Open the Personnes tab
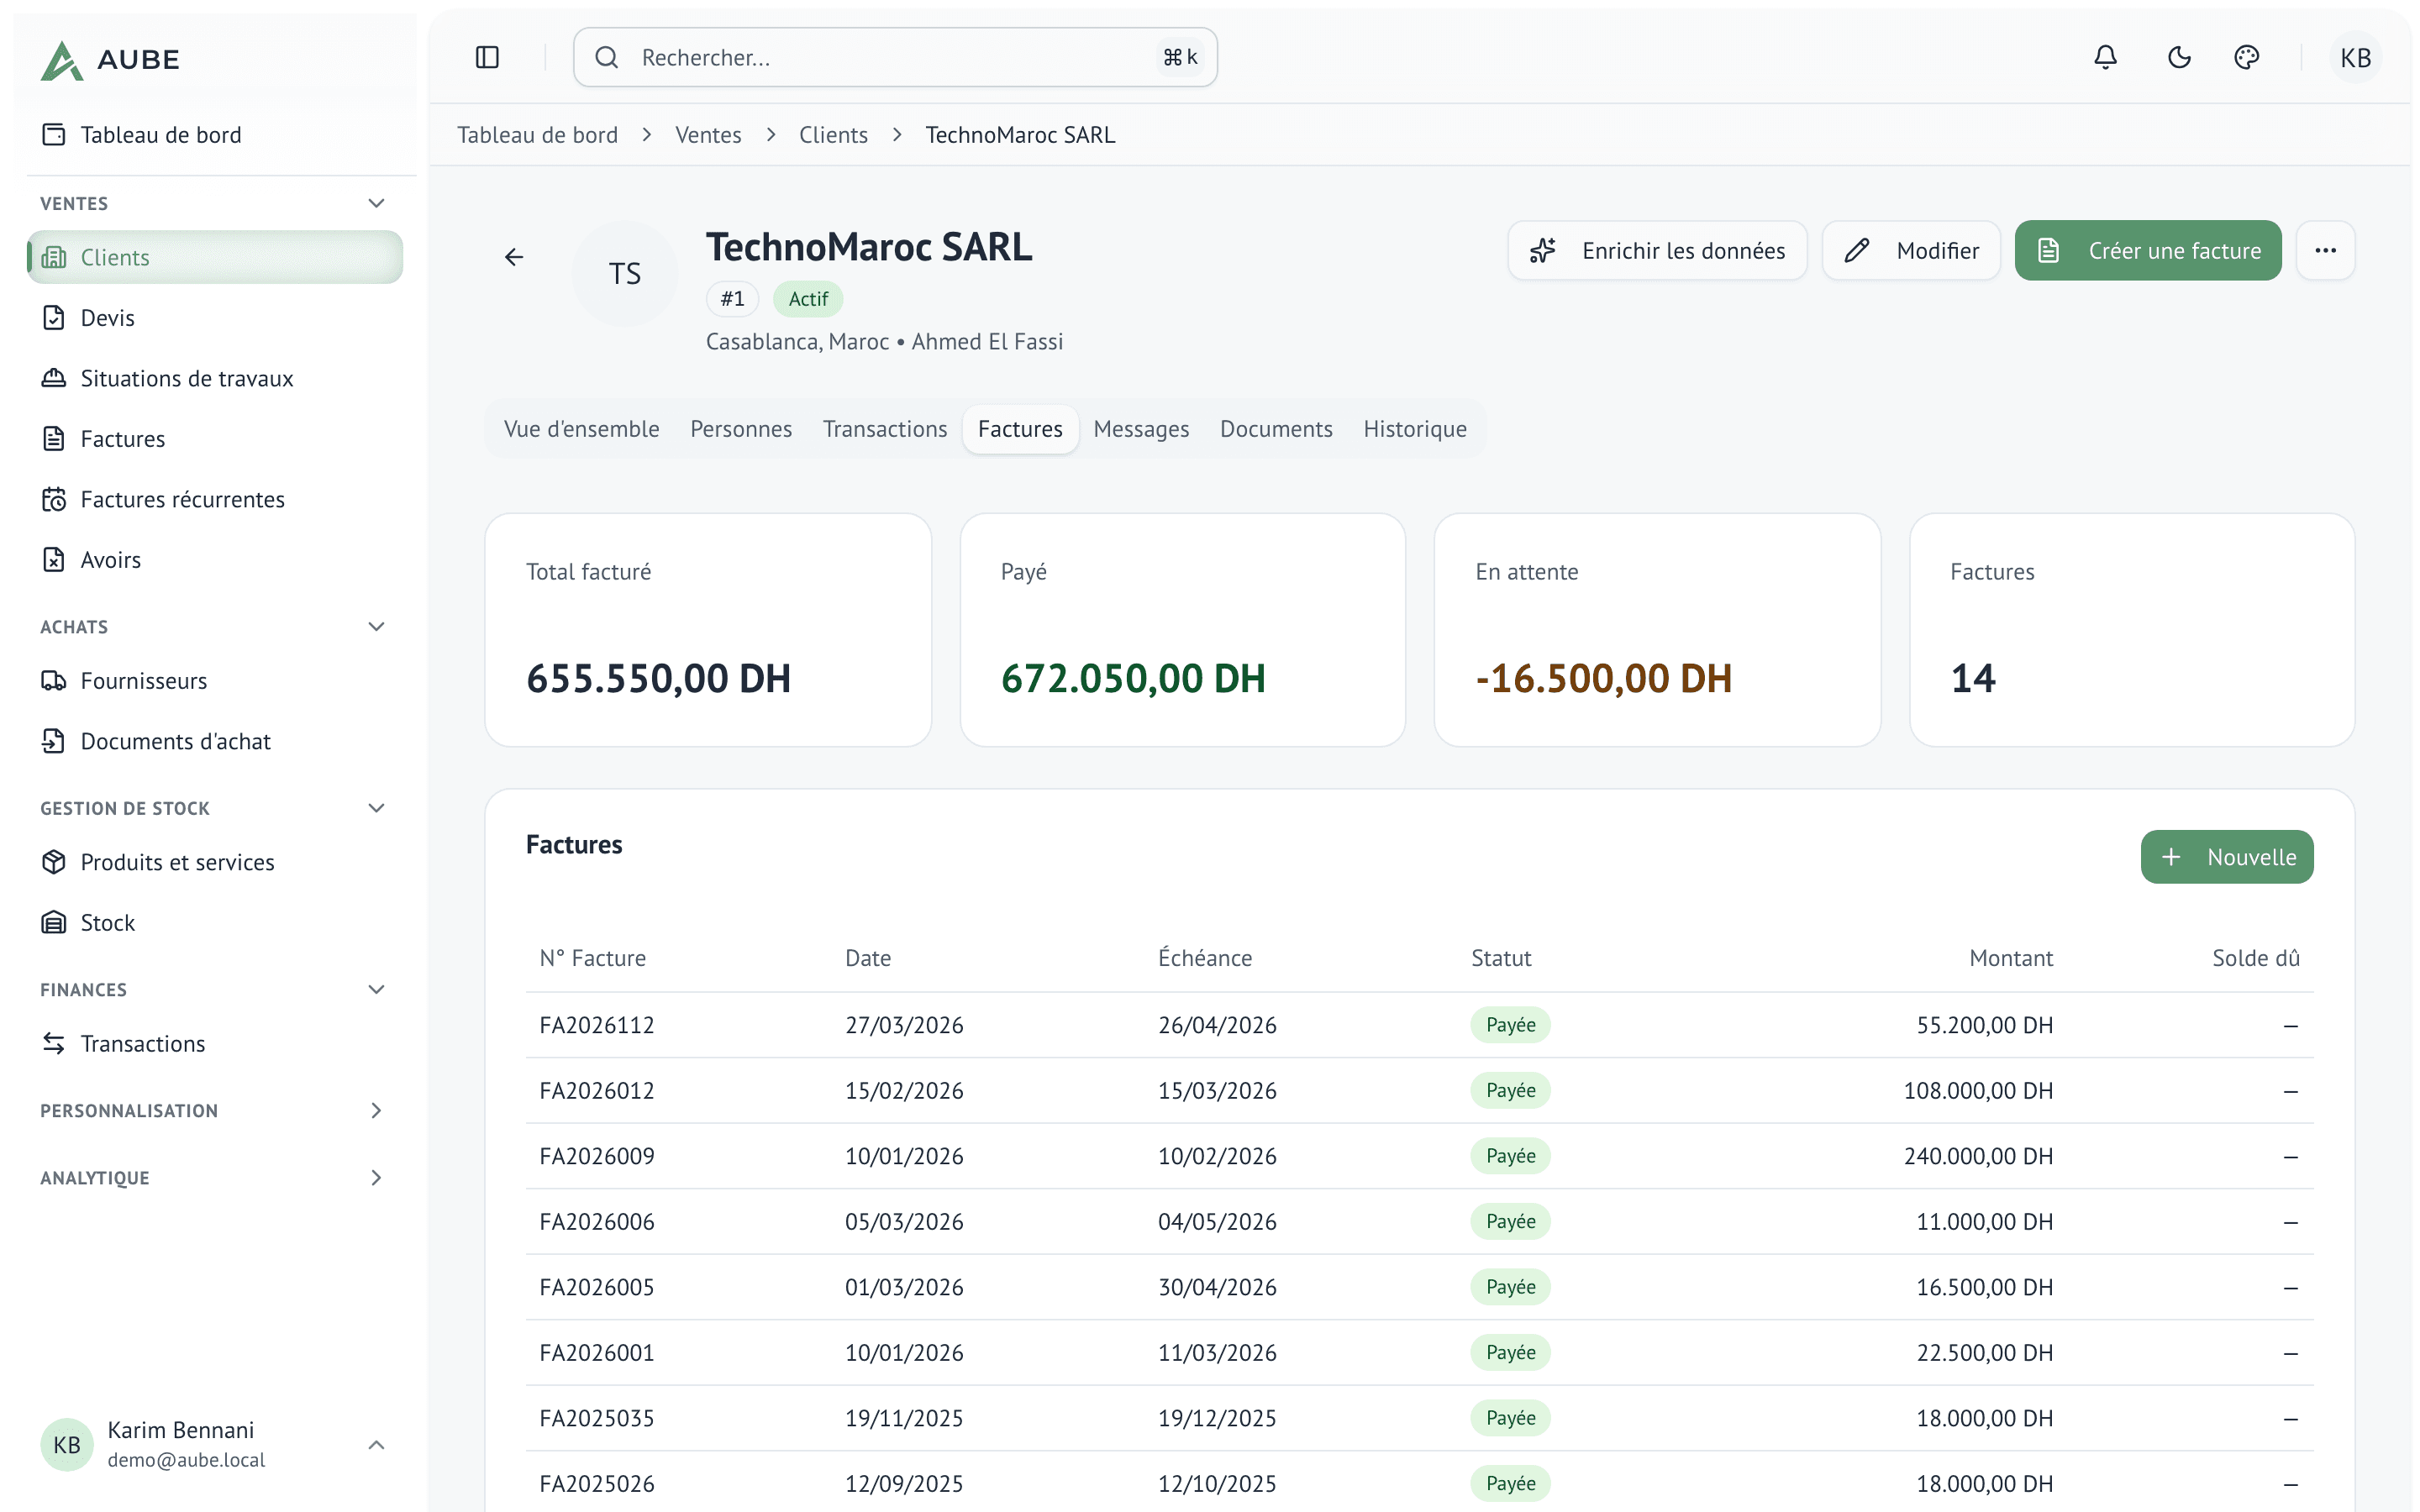This screenshot has width=2420, height=1512. [x=741, y=429]
